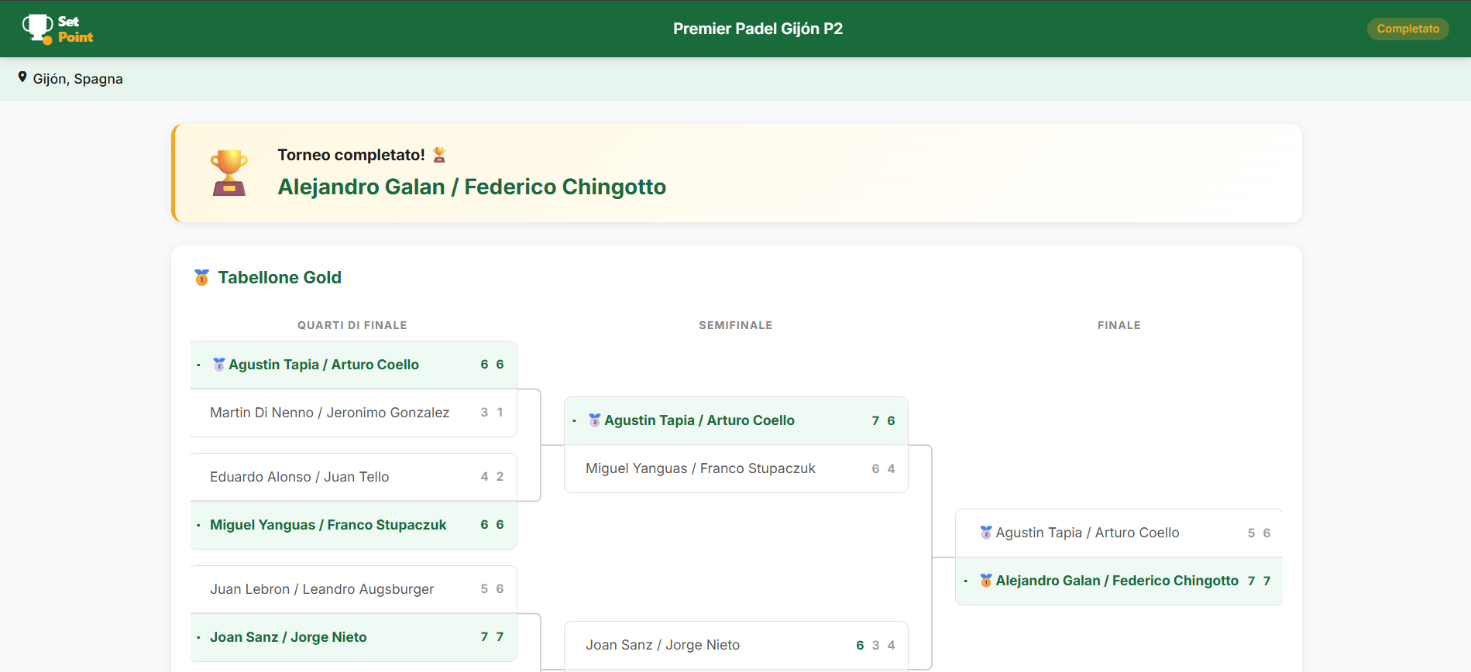Click the Set Point trophy logo

(57, 29)
